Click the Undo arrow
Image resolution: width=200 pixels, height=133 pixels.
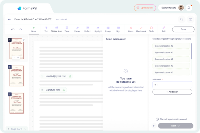coord(13,29)
